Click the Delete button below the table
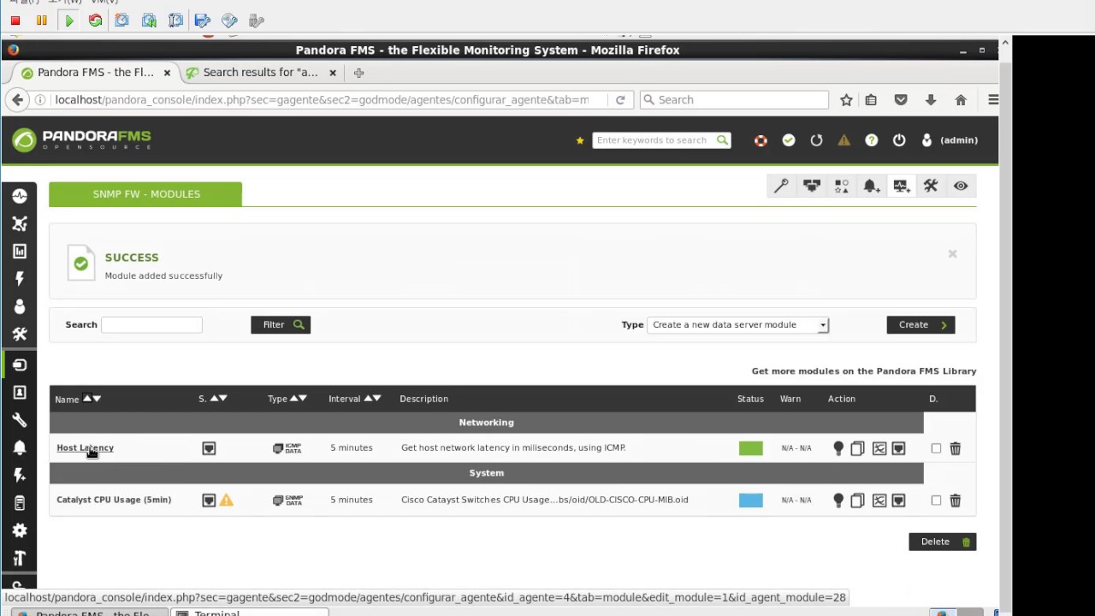 pyautogui.click(x=942, y=542)
